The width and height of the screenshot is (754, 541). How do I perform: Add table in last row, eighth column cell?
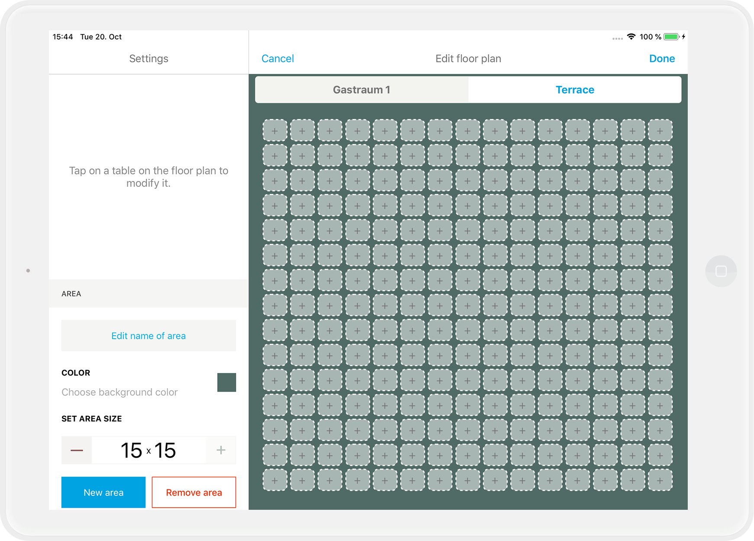pos(467,480)
